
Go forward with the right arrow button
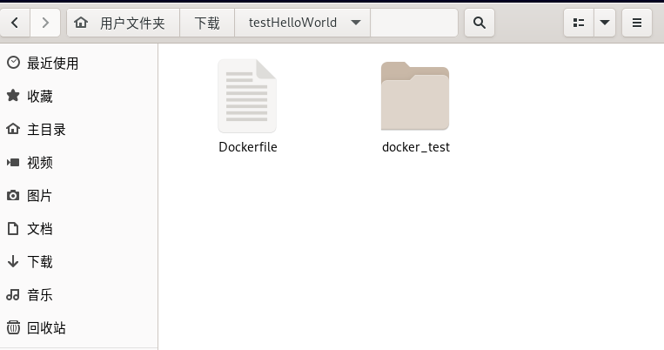pos(45,23)
